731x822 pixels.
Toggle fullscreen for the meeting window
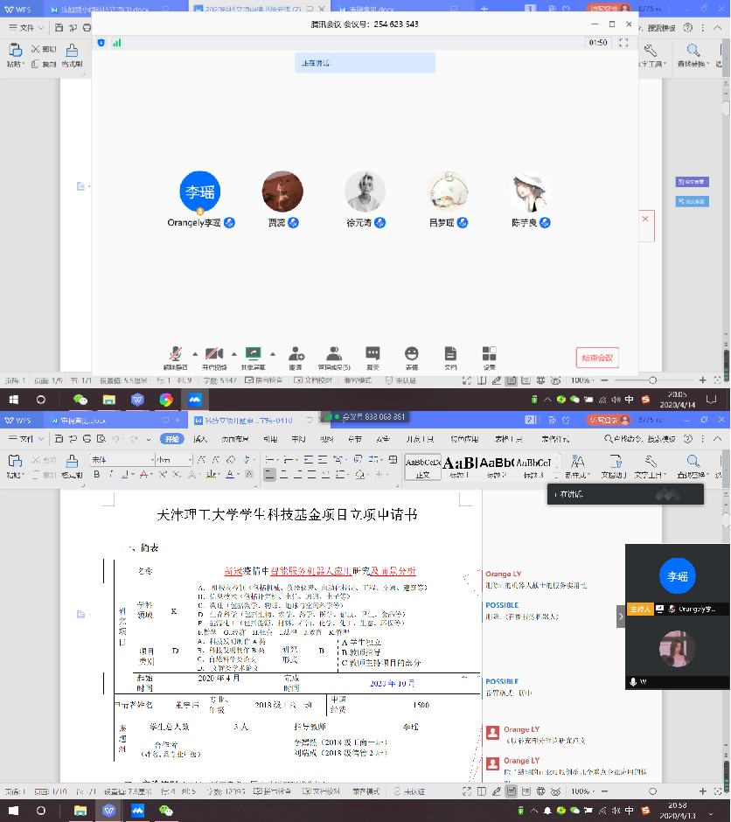(x=623, y=42)
